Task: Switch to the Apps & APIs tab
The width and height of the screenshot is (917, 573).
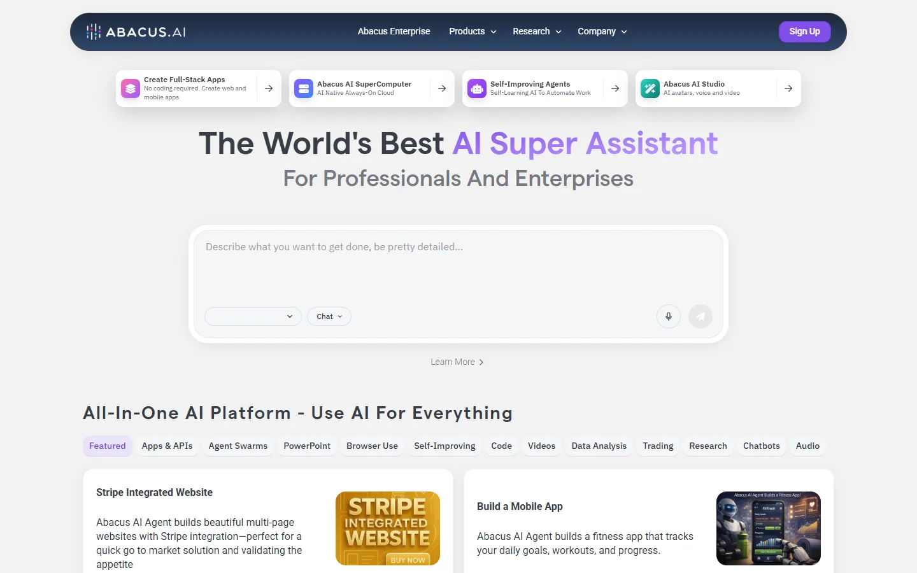Action: point(167,446)
